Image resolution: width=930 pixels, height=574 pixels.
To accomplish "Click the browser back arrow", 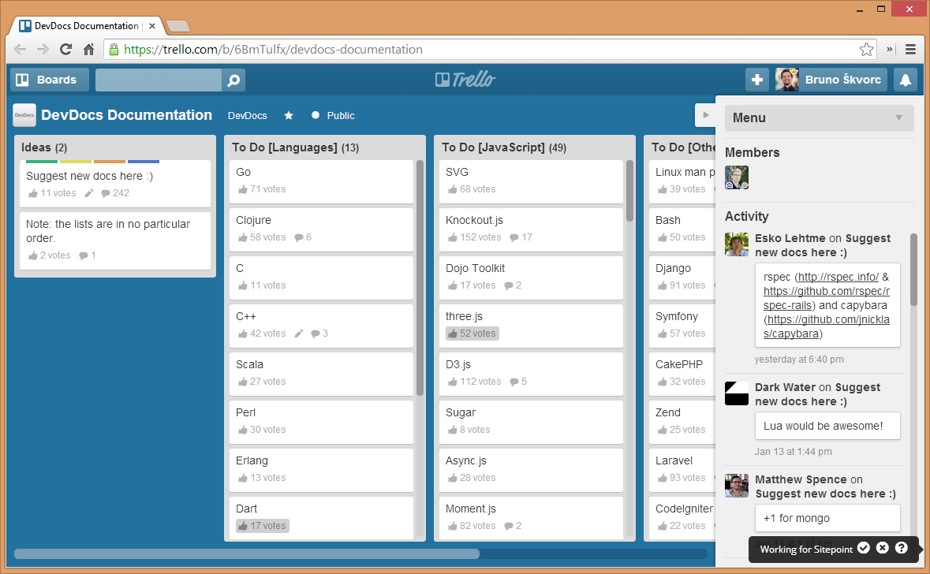I will tap(21, 50).
